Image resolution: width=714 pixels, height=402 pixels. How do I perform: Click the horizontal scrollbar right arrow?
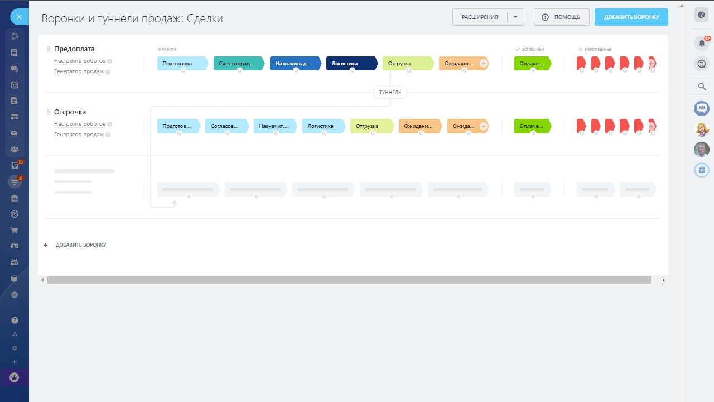click(663, 280)
